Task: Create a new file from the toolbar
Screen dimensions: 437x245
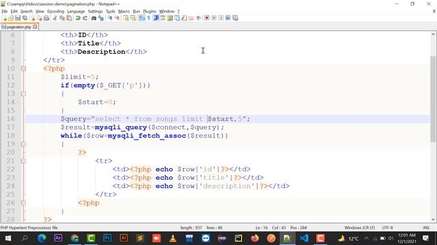Action: tap(4, 18)
